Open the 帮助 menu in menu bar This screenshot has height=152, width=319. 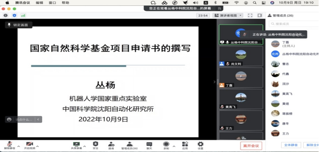65,2
